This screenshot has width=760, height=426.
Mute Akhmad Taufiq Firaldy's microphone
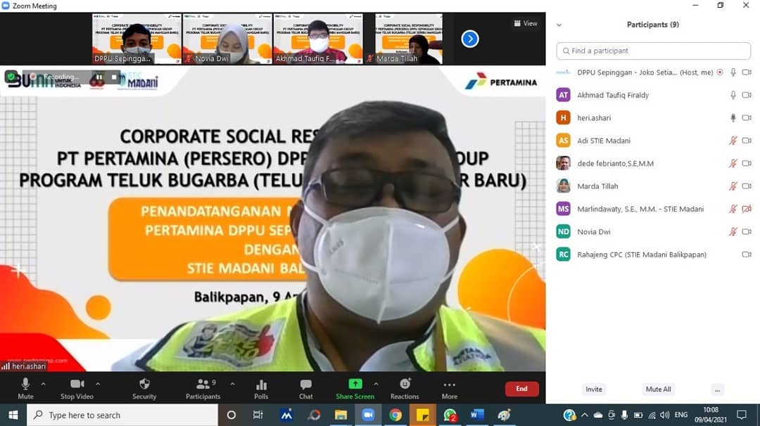733,95
